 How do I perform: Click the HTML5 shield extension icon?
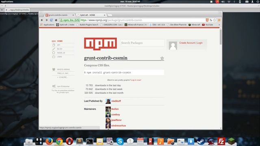pyautogui.click(x=207, y=20)
